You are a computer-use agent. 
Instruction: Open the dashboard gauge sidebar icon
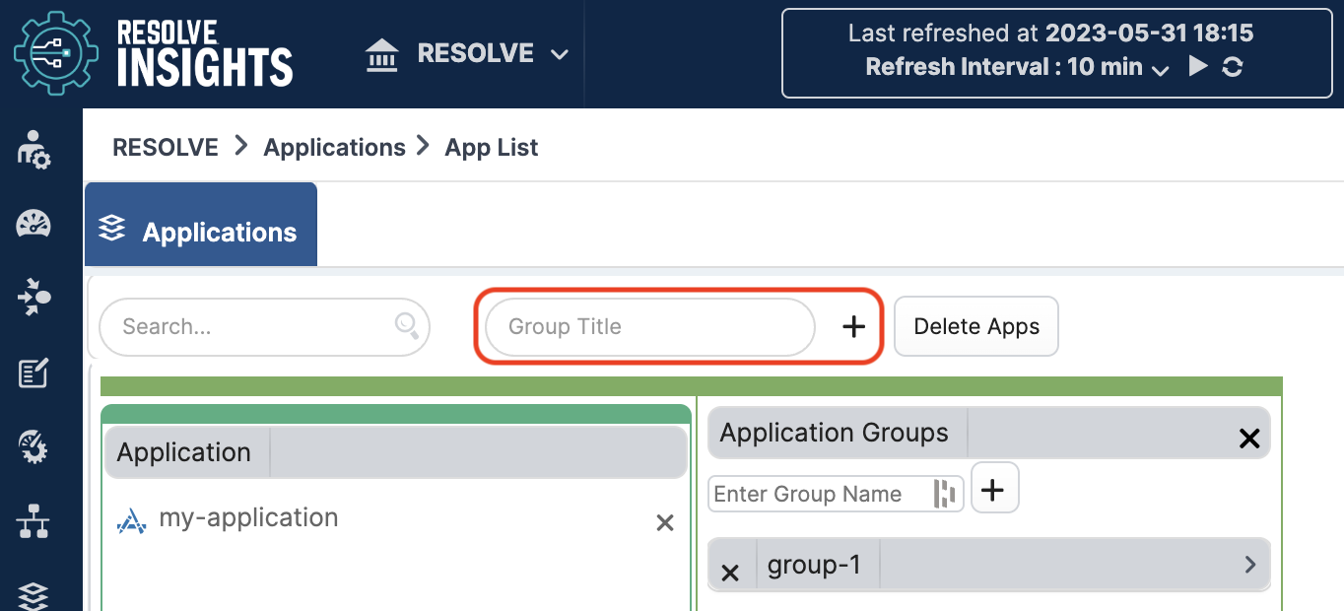click(34, 224)
